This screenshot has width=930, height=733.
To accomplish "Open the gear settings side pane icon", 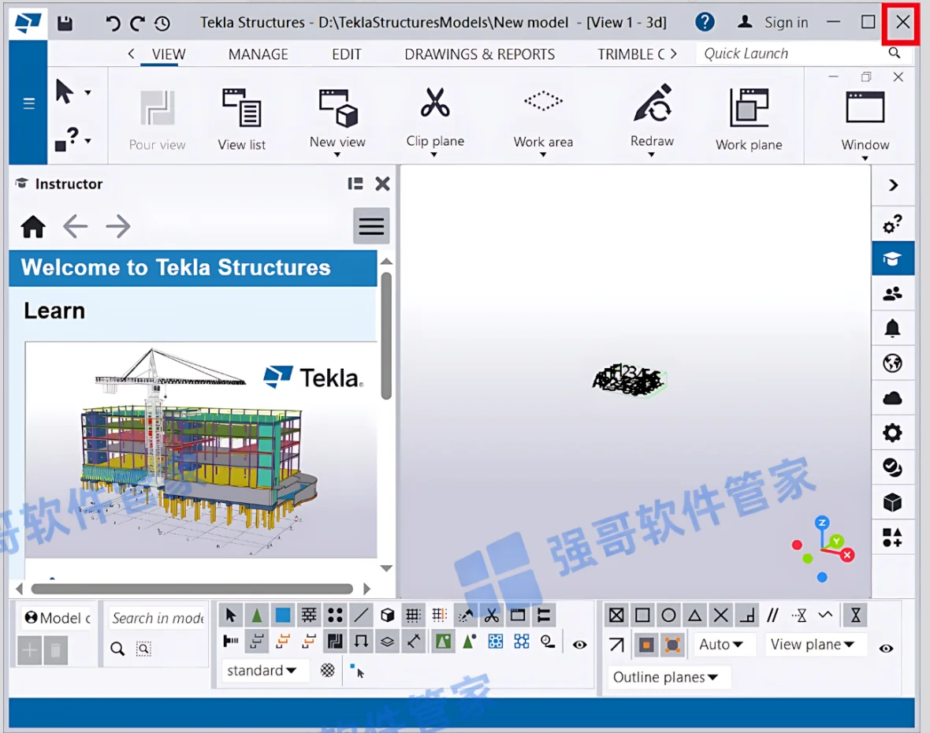I will (892, 433).
